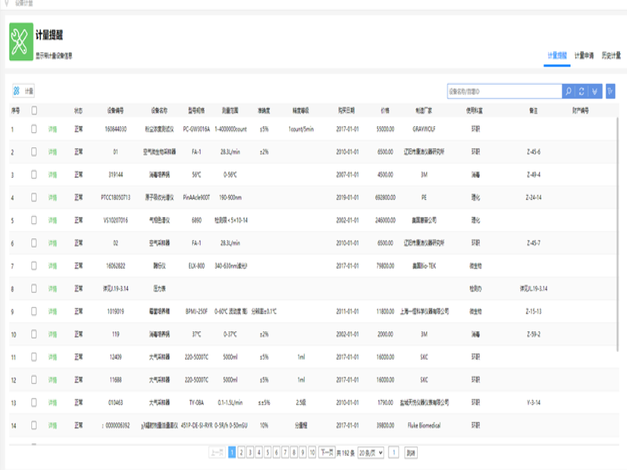Click the double-chevron expand search icon

coord(595,91)
